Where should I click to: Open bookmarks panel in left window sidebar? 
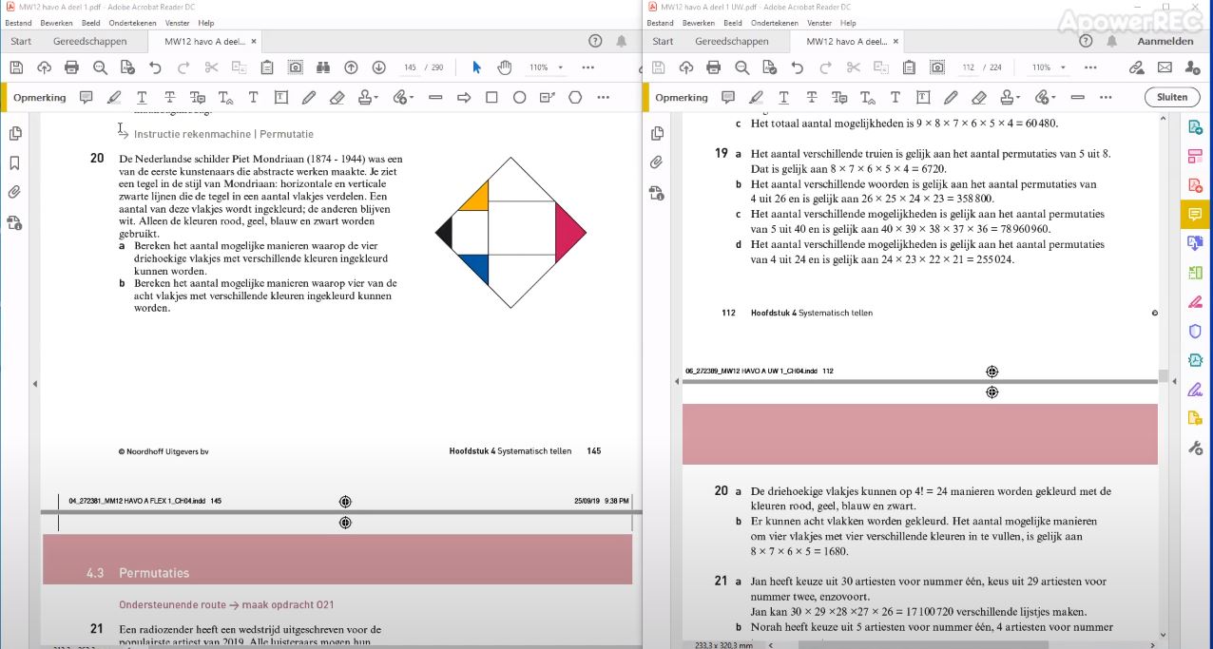tap(14, 162)
